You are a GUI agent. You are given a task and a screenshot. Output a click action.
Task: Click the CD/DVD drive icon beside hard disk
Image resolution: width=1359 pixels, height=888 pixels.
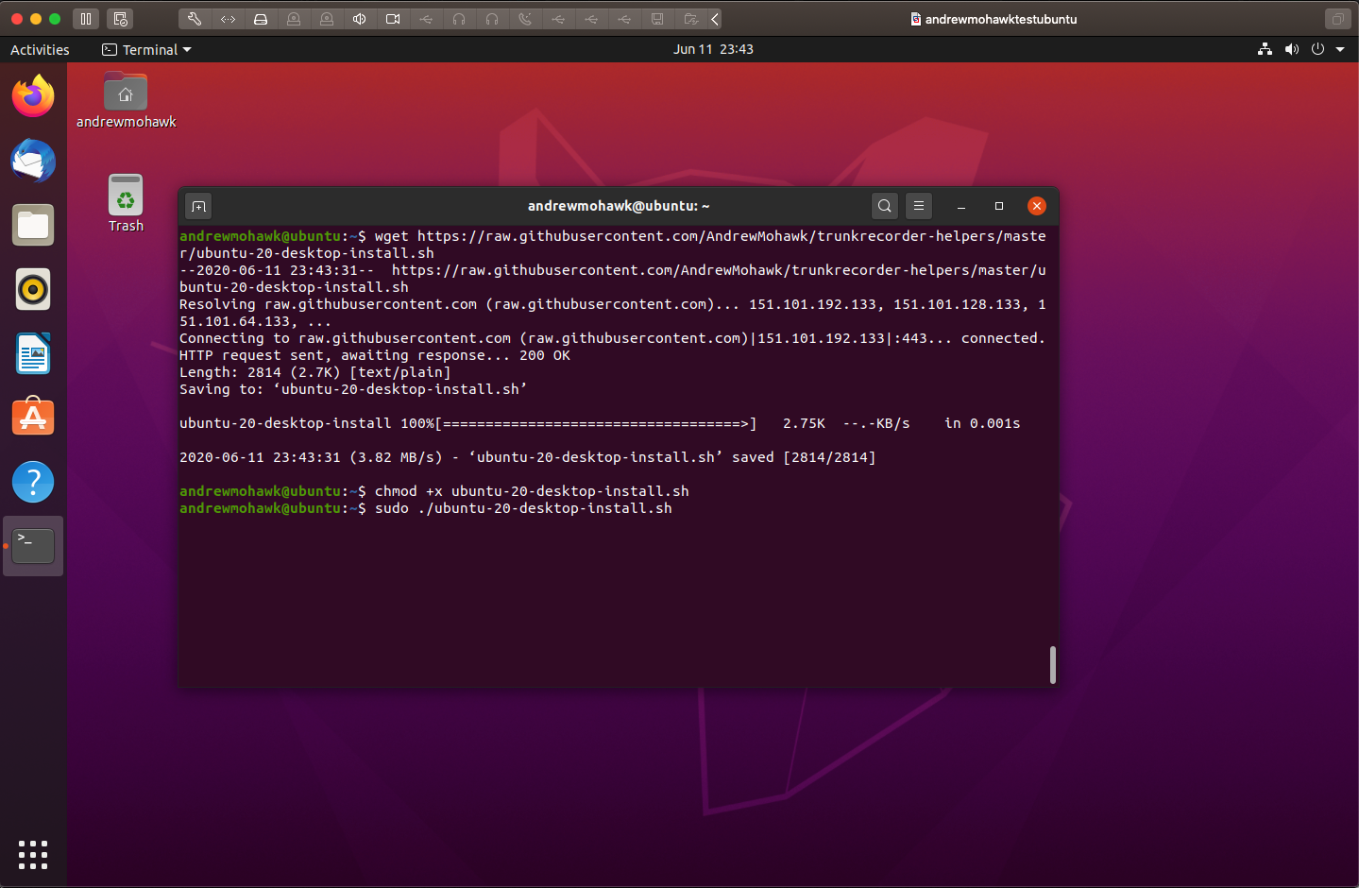[294, 19]
